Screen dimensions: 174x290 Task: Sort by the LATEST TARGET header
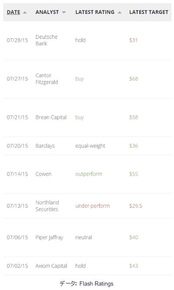149,12
